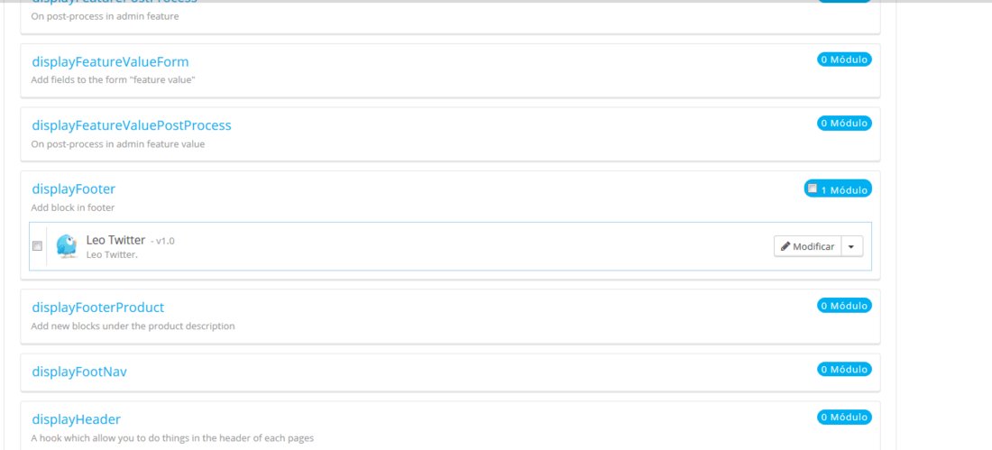
Task: Click the Leo Twitter v1.0 version label
Action: click(x=162, y=241)
